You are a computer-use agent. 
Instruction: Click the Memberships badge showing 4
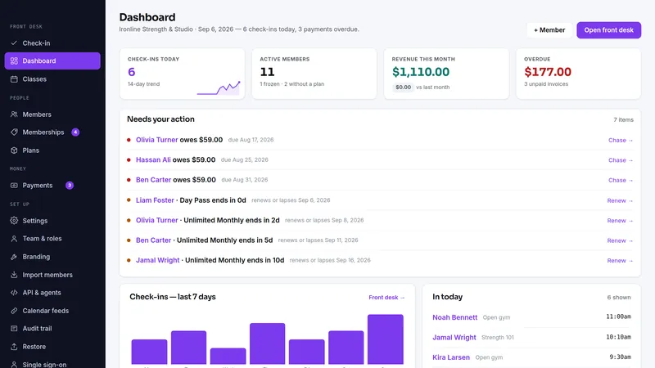click(75, 132)
